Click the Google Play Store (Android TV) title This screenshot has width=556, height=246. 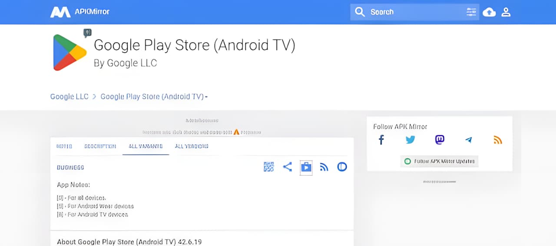[195, 45]
